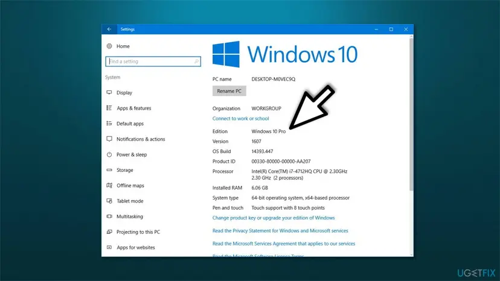
Task: Click the Notifications & actions speech bubble icon
Action: tap(109, 139)
